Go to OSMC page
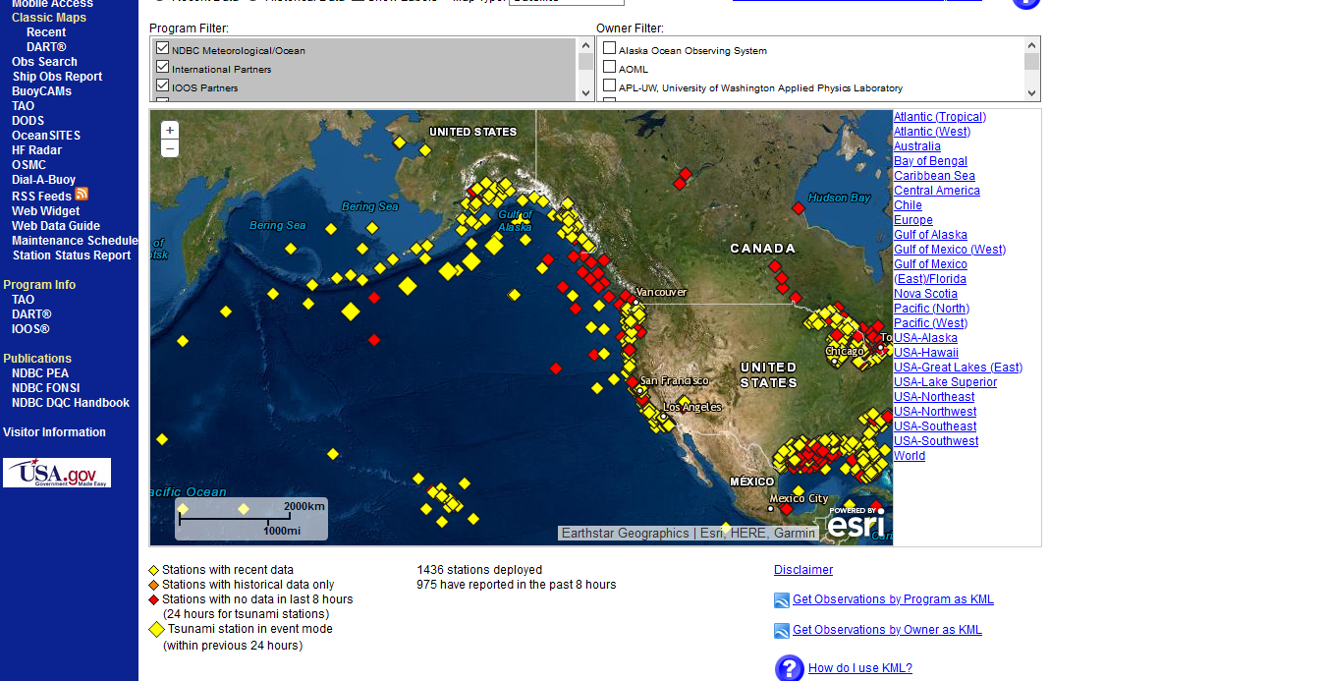The height and width of the screenshot is (681, 1325). [28, 165]
